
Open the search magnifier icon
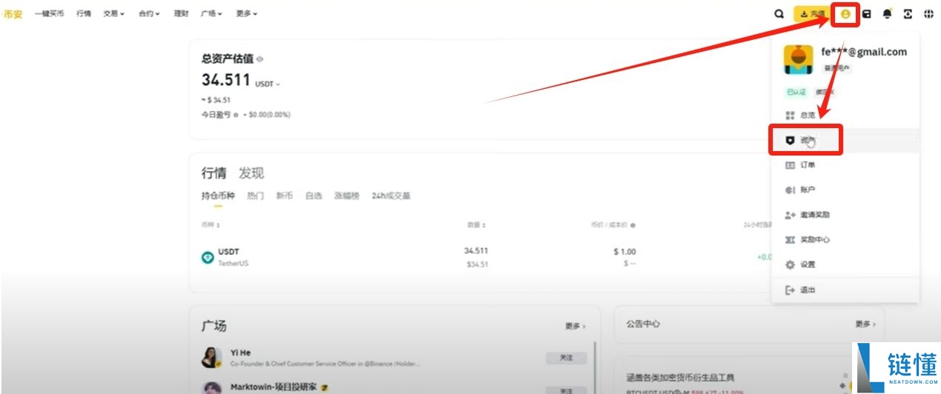pyautogui.click(x=779, y=14)
